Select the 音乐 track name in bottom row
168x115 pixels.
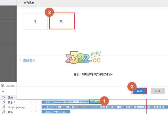[10, 112]
